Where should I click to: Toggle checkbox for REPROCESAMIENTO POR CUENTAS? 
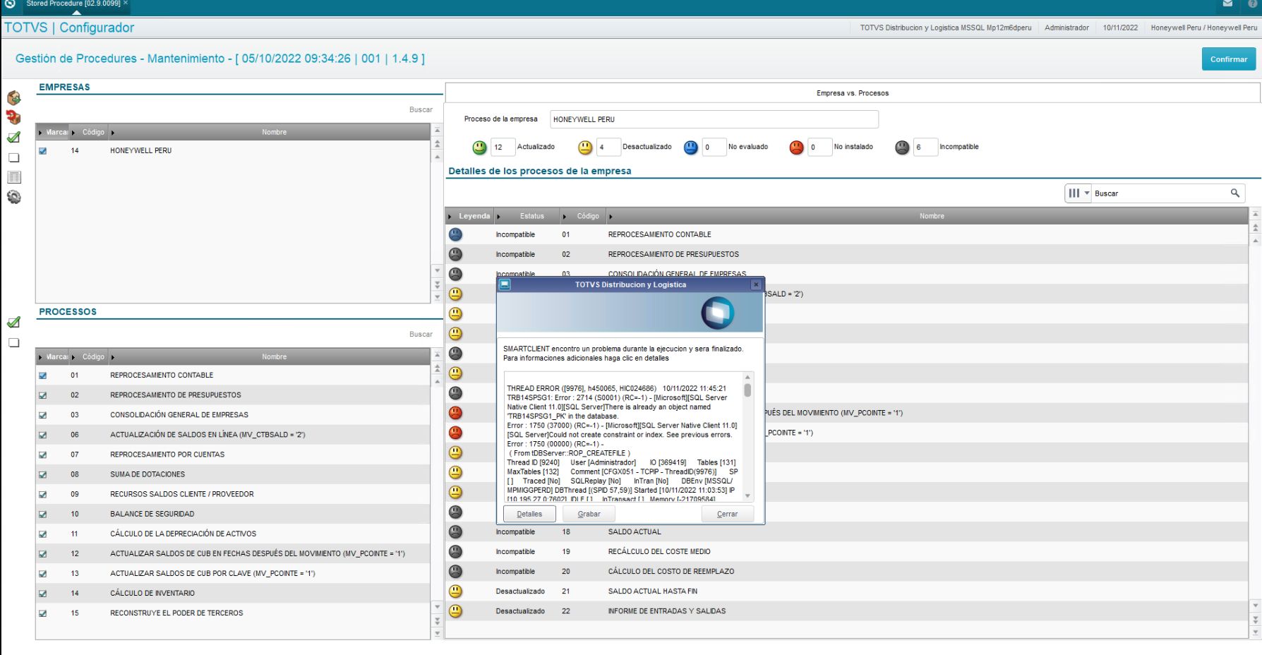(x=43, y=455)
